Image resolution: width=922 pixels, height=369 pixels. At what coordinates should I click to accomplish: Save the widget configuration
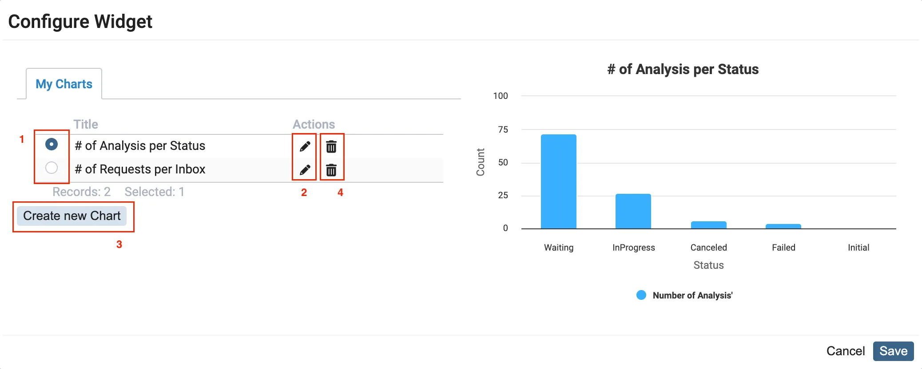tap(893, 351)
